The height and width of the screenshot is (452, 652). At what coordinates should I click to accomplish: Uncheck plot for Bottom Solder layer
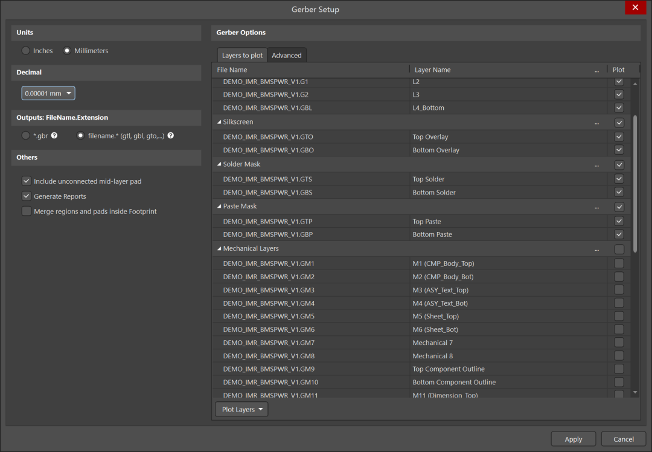tap(619, 192)
